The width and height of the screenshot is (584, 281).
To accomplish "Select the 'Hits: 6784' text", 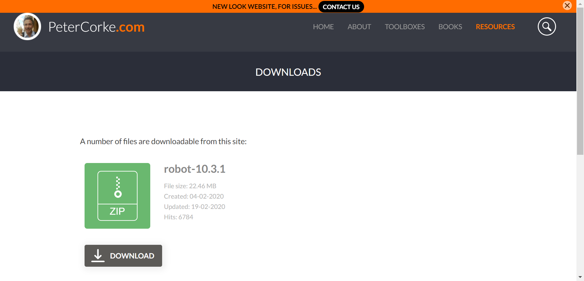I will tap(179, 217).
